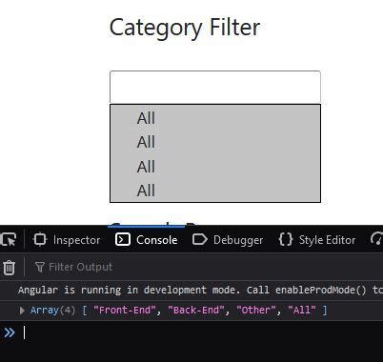Focus the Filter Output field
383x362 pixels.
207,267
